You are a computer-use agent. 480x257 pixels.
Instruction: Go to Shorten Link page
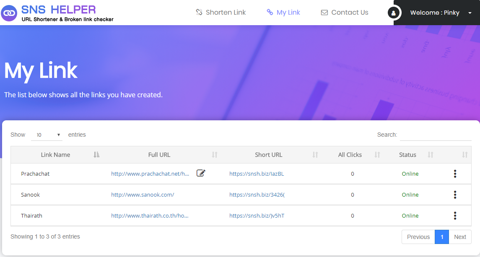pos(221,13)
